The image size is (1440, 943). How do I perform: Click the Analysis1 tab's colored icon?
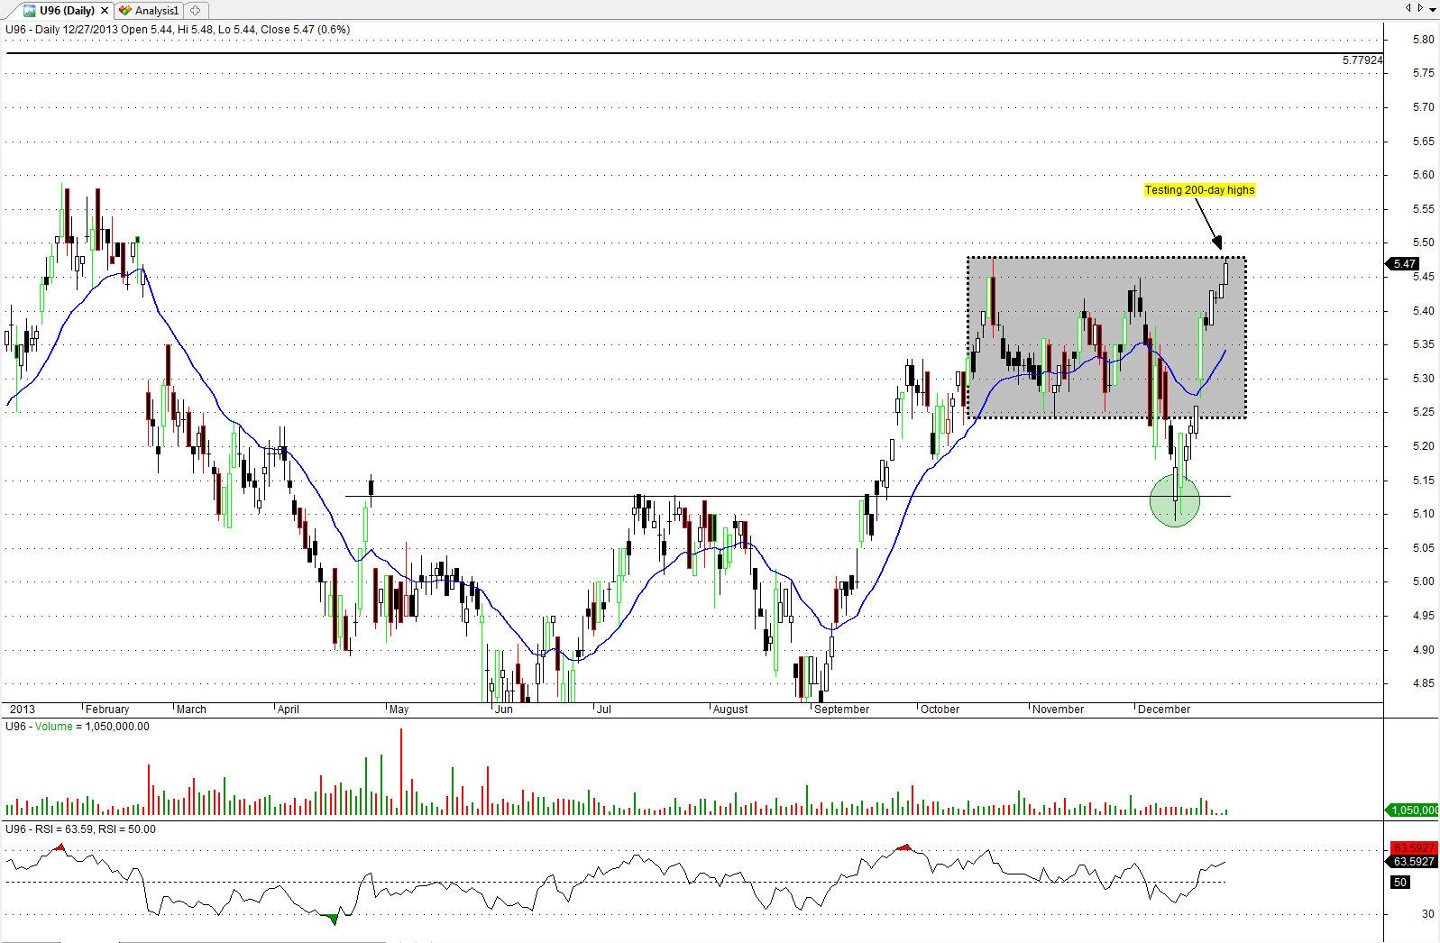(125, 11)
